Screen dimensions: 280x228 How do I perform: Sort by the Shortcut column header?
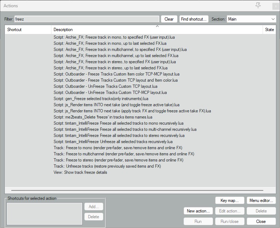point(28,30)
